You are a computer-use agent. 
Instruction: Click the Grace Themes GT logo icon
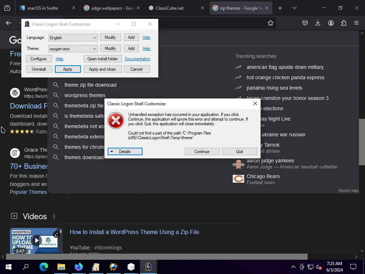(15, 153)
